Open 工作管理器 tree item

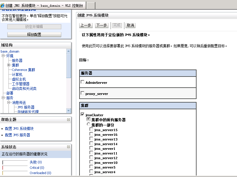[x=21, y=84]
